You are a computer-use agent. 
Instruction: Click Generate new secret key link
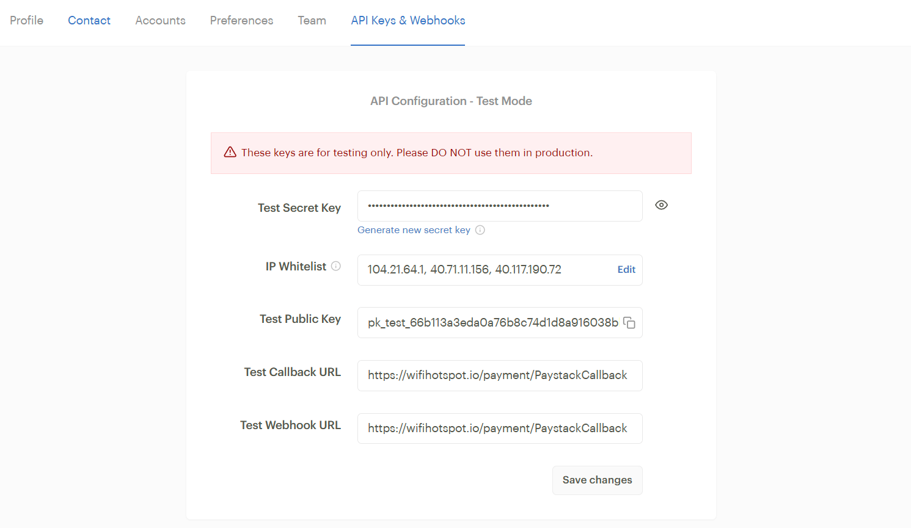[x=414, y=230]
